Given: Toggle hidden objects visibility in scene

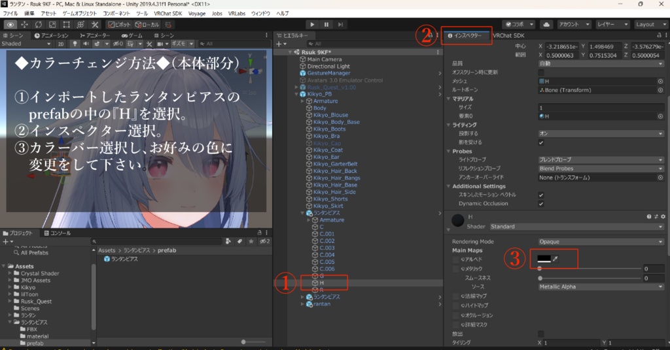Looking at the screenshot, I should (x=118, y=44).
